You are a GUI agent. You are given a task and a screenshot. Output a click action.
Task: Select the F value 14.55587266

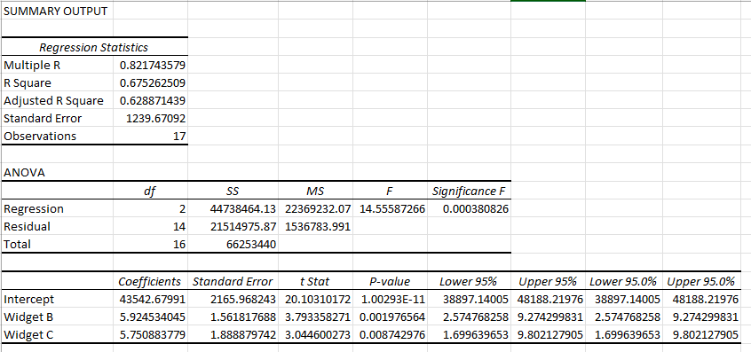click(x=390, y=209)
